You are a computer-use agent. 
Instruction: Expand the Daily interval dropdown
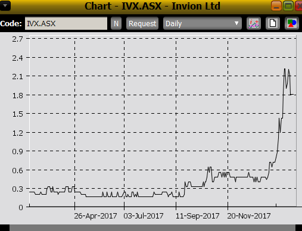203,24
